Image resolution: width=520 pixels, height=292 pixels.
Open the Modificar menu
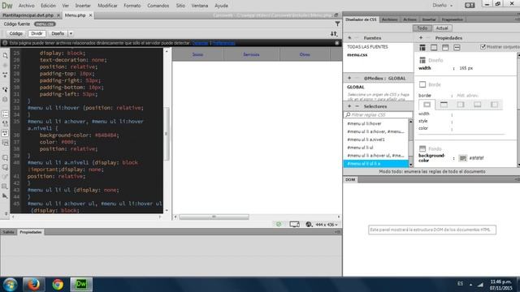(107, 6)
